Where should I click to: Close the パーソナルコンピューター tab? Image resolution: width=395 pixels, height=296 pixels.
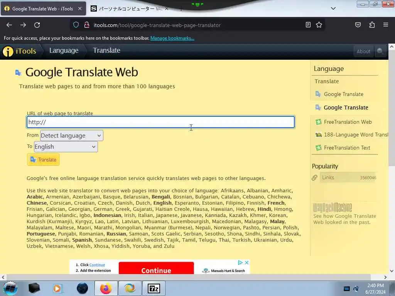pos(167,8)
